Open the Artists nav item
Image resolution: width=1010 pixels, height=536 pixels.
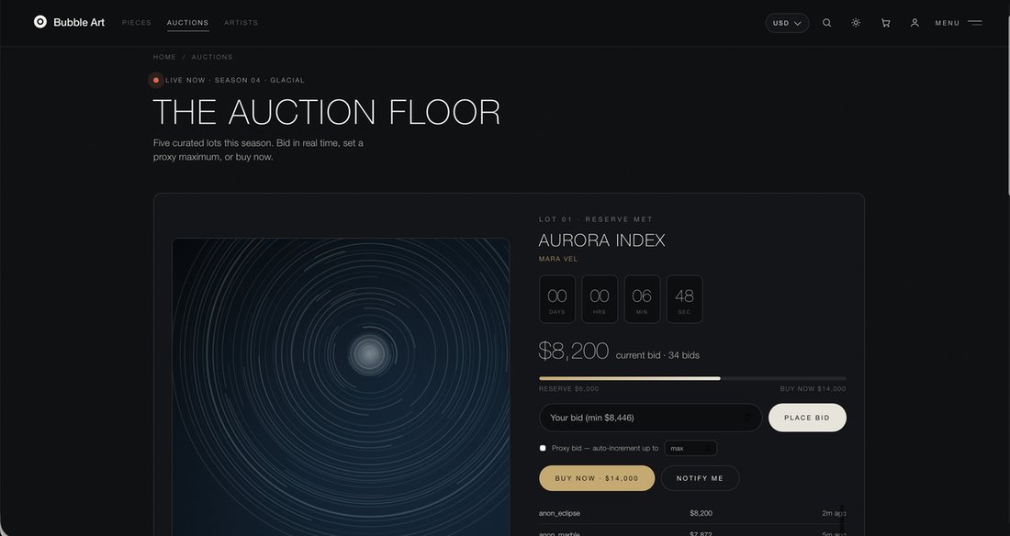click(241, 23)
